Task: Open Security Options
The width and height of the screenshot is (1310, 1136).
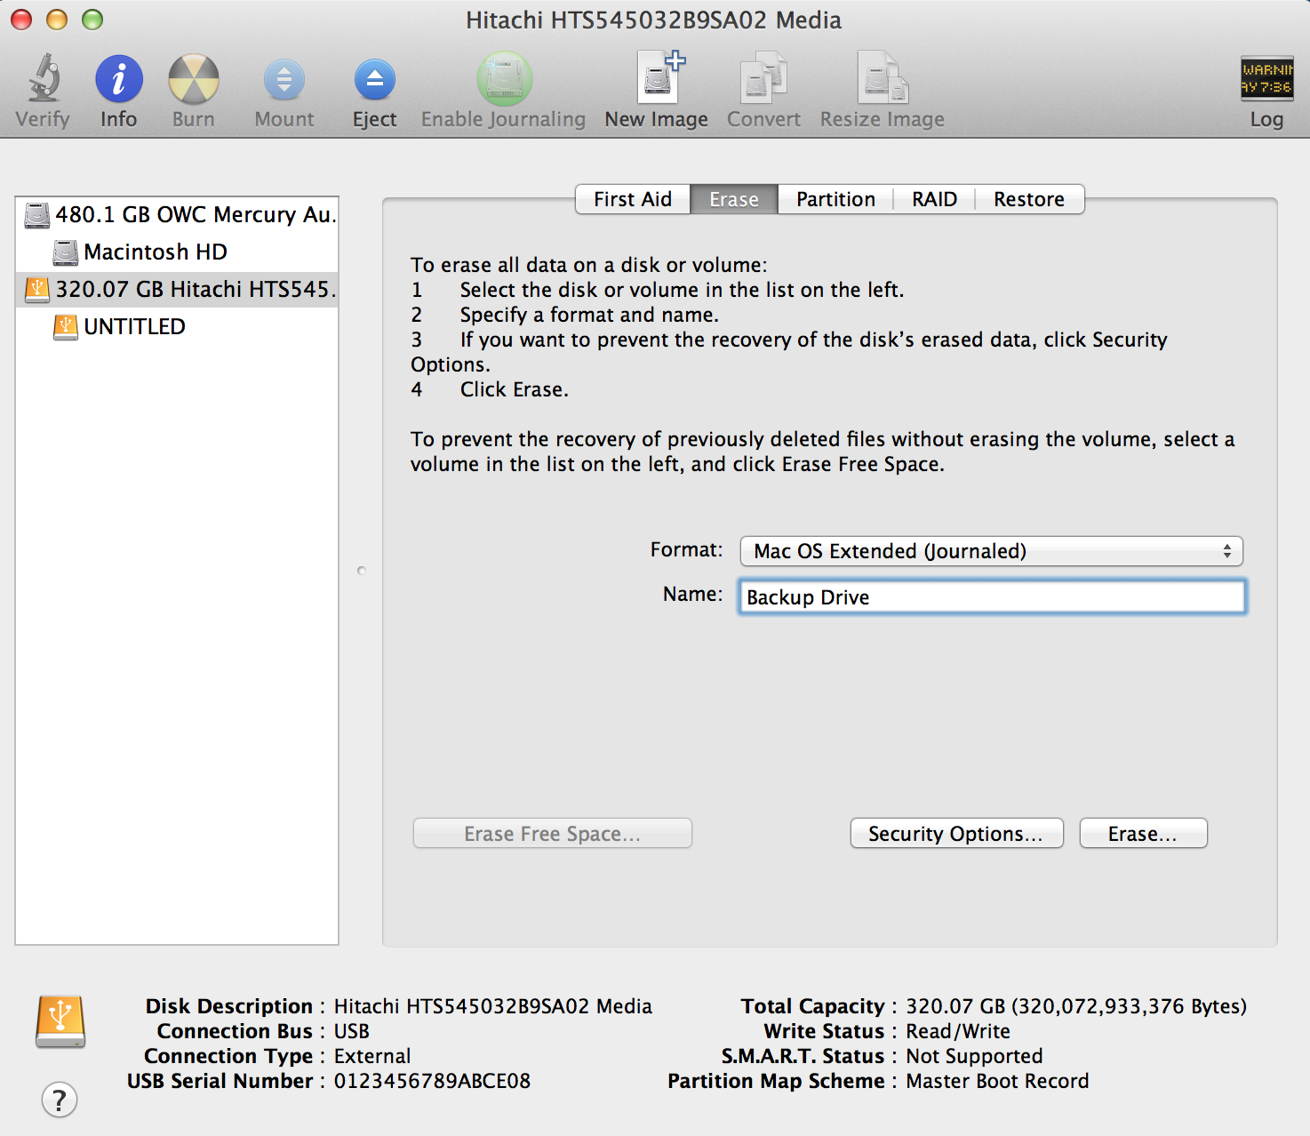Action: tap(956, 834)
